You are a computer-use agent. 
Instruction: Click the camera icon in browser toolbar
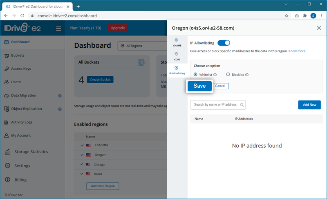click(297, 15)
